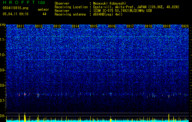The width and height of the screenshot is (192, 122).
Task: Click the 0.7 kHz axis label
Action: tap(2, 101)
